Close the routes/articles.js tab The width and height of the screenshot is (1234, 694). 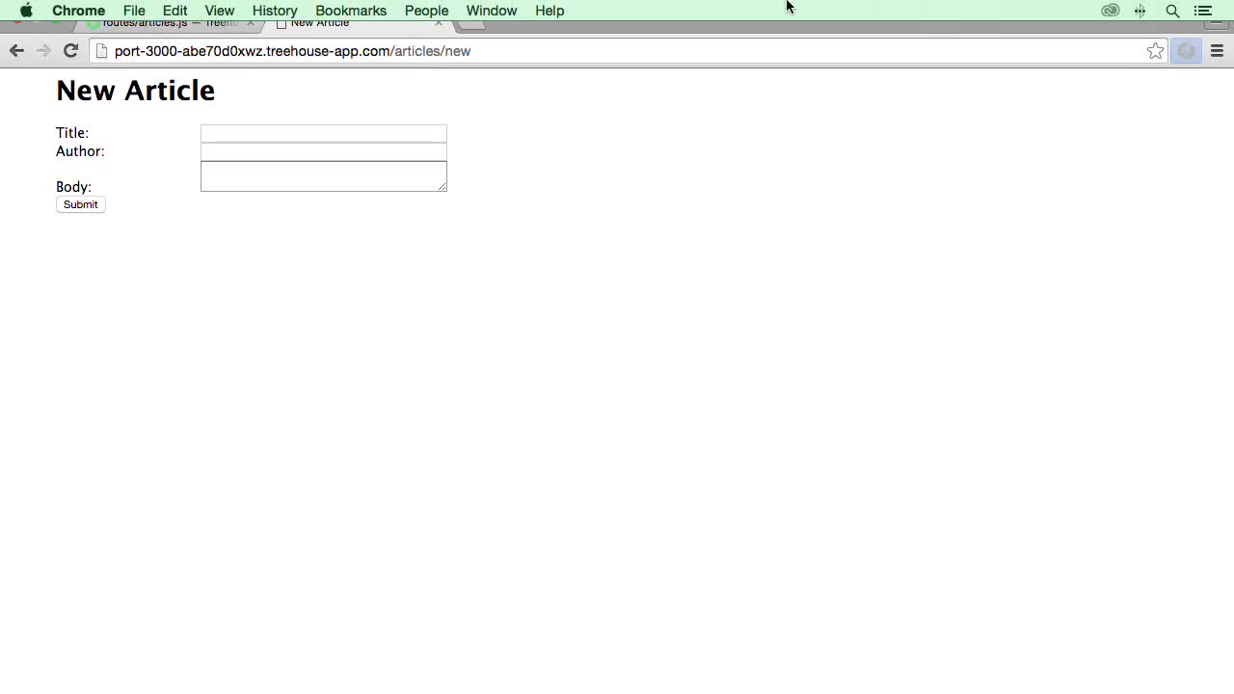(x=250, y=23)
